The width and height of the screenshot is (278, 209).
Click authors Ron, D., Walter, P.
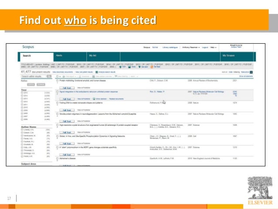pyautogui.click(x=157, y=92)
